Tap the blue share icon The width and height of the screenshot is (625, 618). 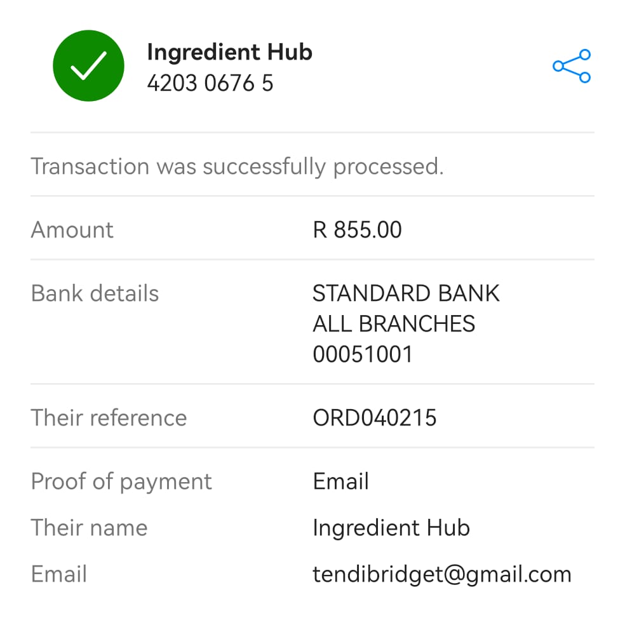click(572, 66)
